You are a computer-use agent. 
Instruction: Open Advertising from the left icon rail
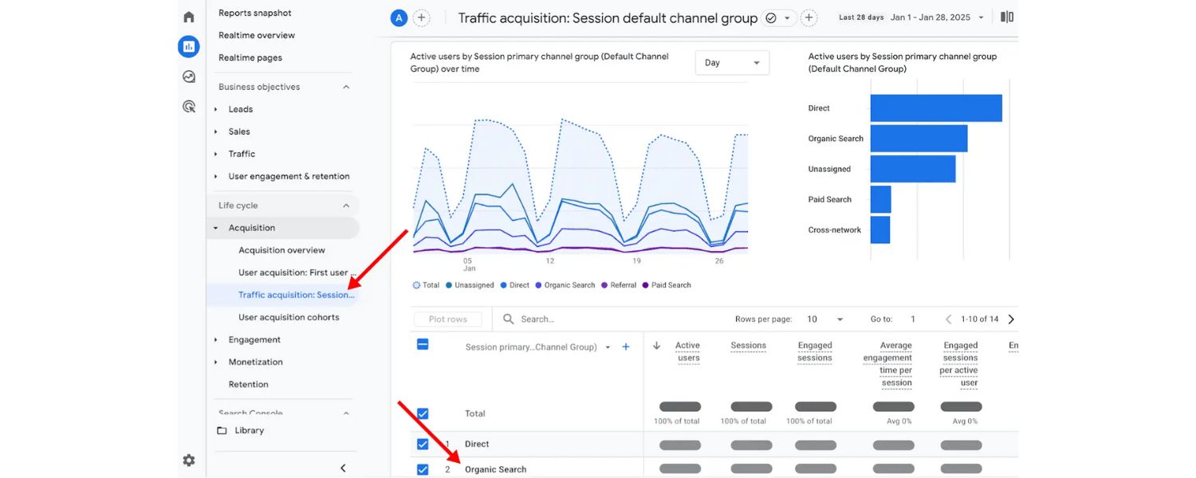point(188,105)
